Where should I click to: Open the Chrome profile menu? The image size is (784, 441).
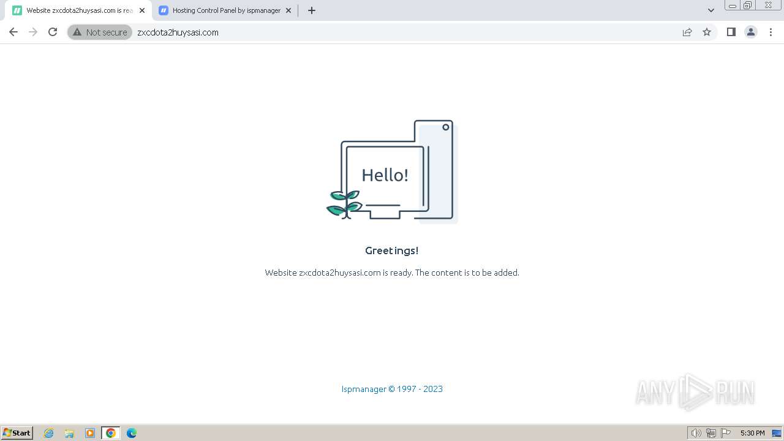click(751, 32)
